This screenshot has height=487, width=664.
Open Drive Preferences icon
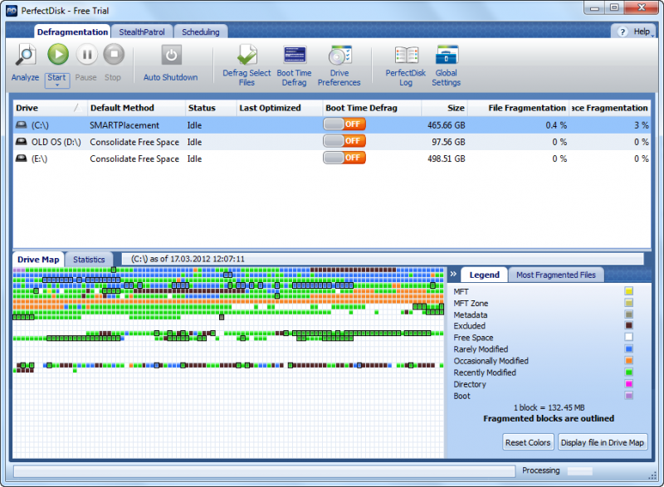(339, 56)
